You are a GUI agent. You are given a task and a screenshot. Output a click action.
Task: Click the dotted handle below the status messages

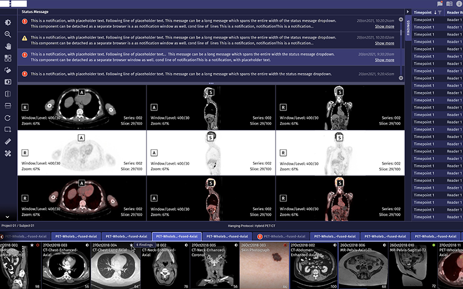211,83
